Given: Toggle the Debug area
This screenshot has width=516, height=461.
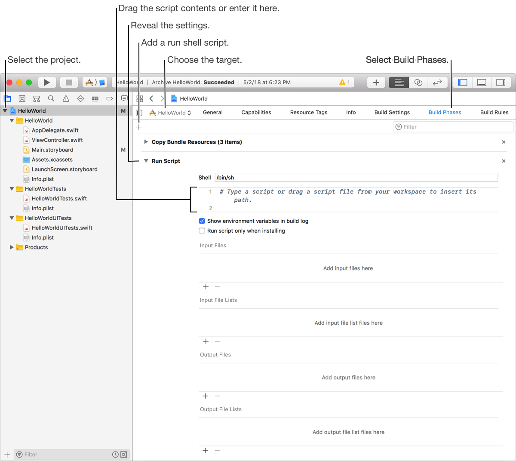Looking at the screenshot, I should pos(482,82).
